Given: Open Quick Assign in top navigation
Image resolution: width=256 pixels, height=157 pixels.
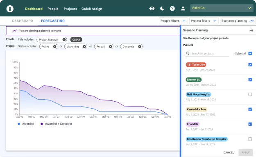Looking at the screenshot, I should tap(92, 9).
